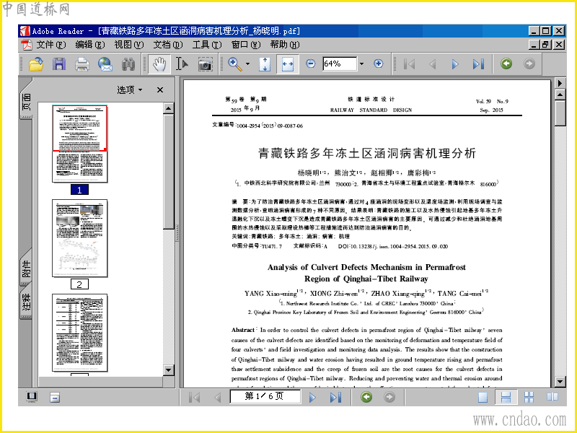The image size is (577, 433).
Task: Select the Zoom In magnifier tool
Action: coord(235,64)
